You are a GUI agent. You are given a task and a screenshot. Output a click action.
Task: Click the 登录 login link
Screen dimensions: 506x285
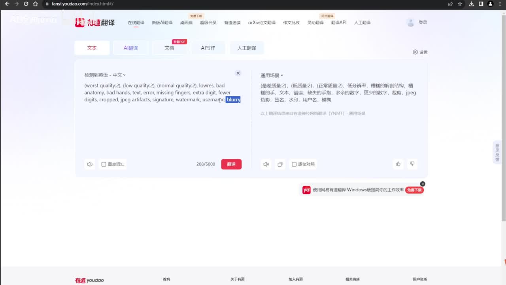pyautogui.click(x=423, y=23)
